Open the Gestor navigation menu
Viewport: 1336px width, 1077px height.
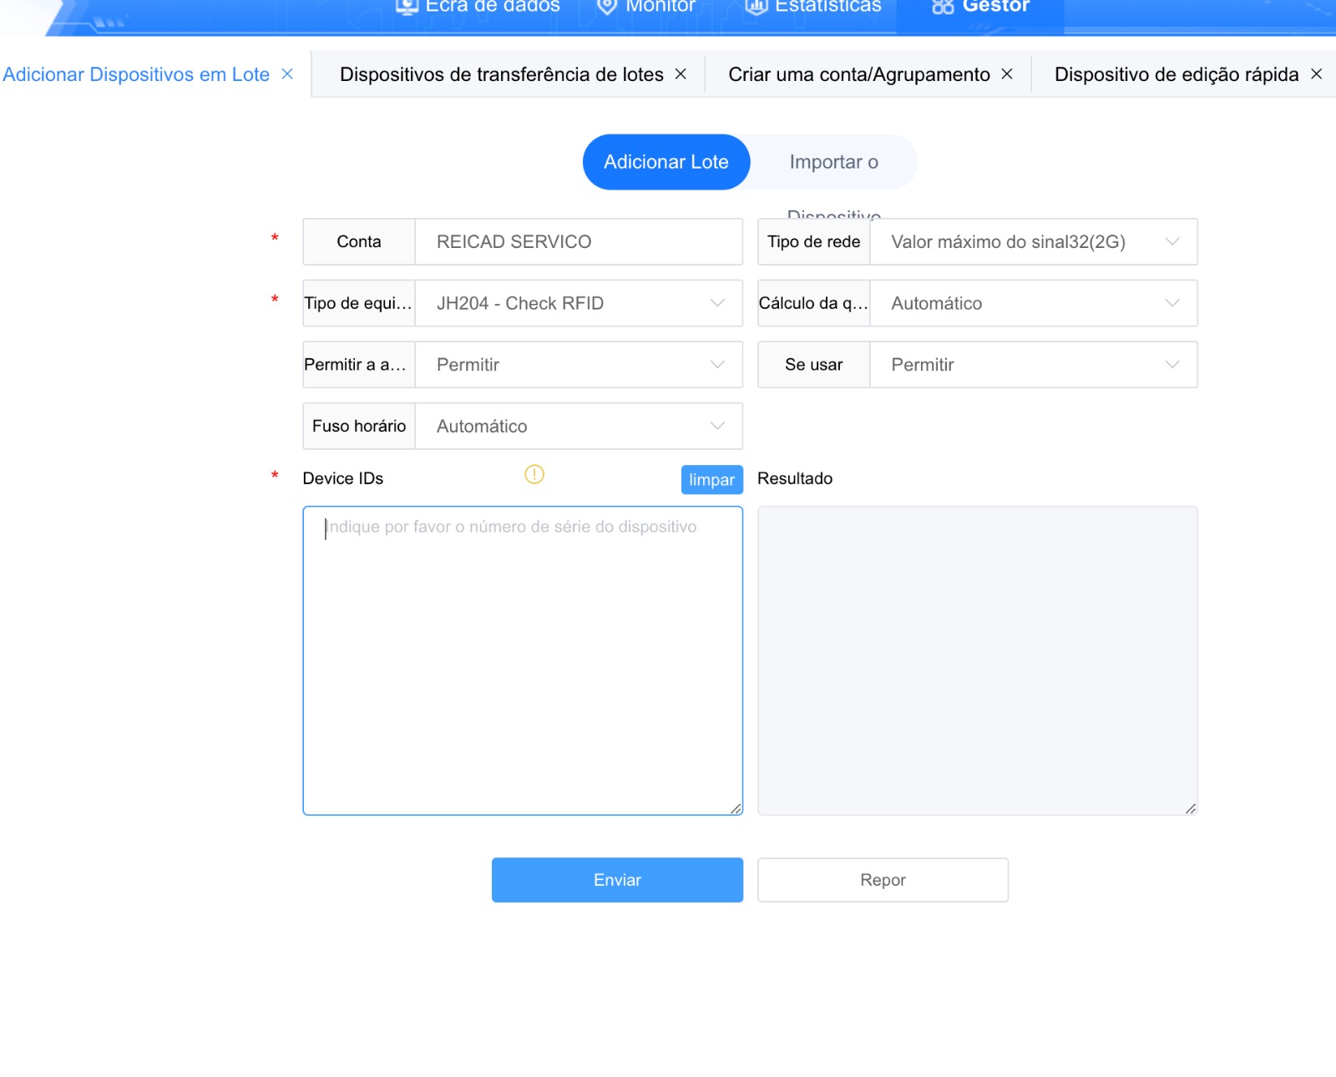[x=980, y=8]
